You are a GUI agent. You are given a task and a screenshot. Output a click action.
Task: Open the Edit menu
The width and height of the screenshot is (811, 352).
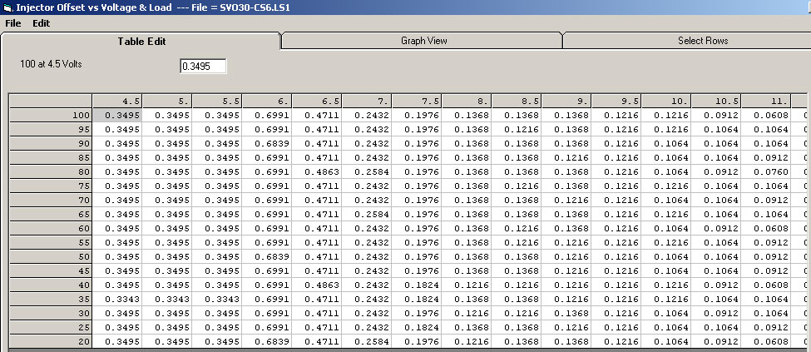pyautogui.click(x=42, y=23)
